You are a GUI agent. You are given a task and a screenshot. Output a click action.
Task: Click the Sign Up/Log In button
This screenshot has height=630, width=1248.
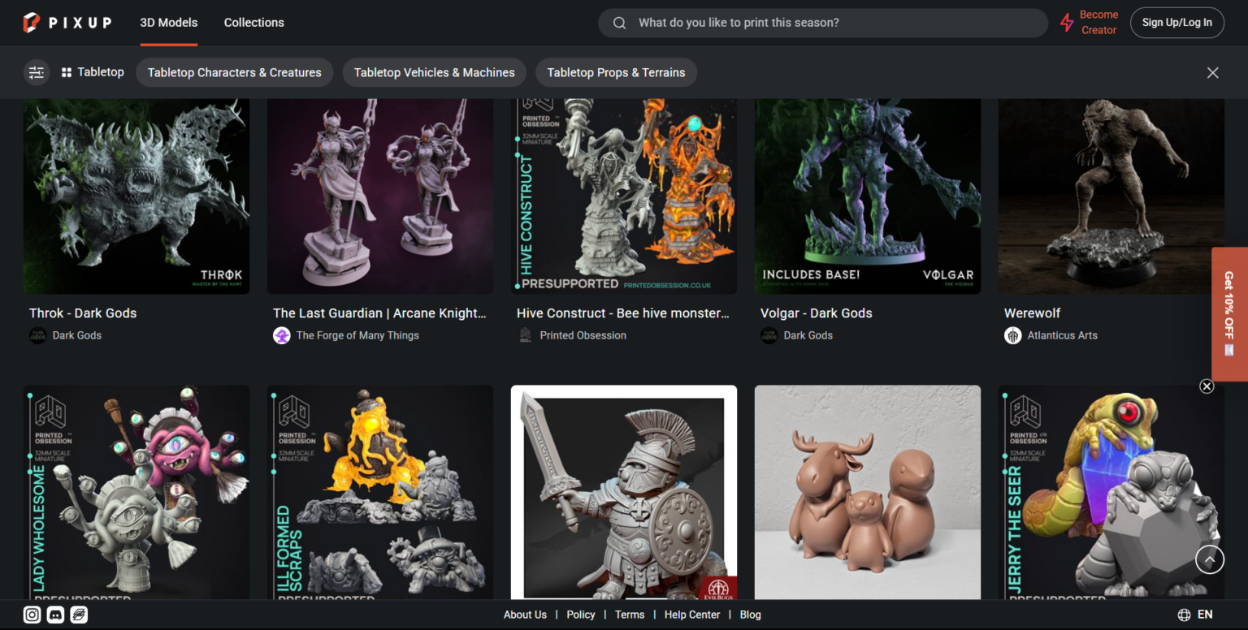click(1176, 23)
